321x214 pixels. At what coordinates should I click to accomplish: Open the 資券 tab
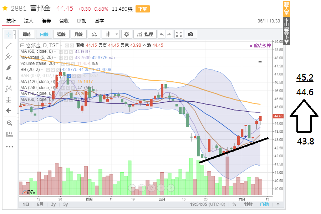[46, 21]
